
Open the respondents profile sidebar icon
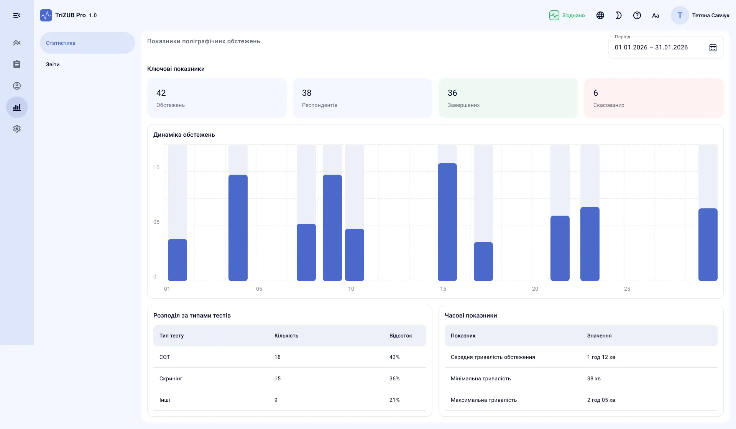(x=17, y=86)
